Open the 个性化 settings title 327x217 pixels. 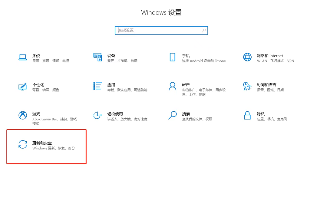38,85
